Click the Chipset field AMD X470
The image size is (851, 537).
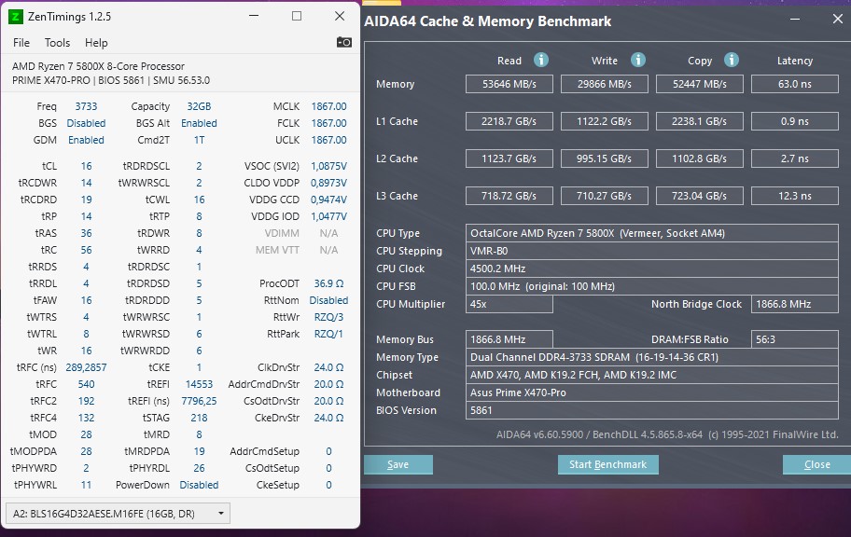(652, 375)
